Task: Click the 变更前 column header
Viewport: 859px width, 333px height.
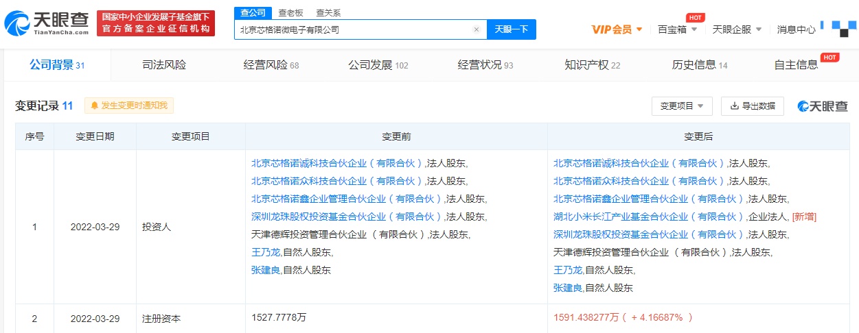Action: [396, 136]
